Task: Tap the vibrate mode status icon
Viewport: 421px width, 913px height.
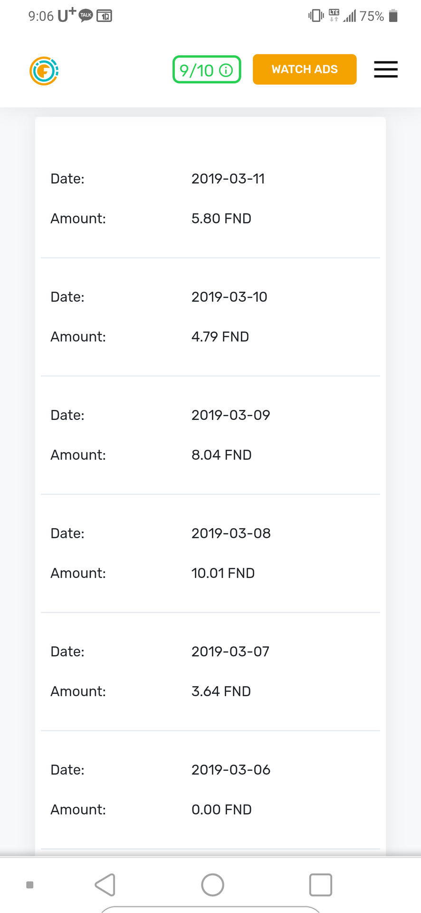Action: (316, 16)
